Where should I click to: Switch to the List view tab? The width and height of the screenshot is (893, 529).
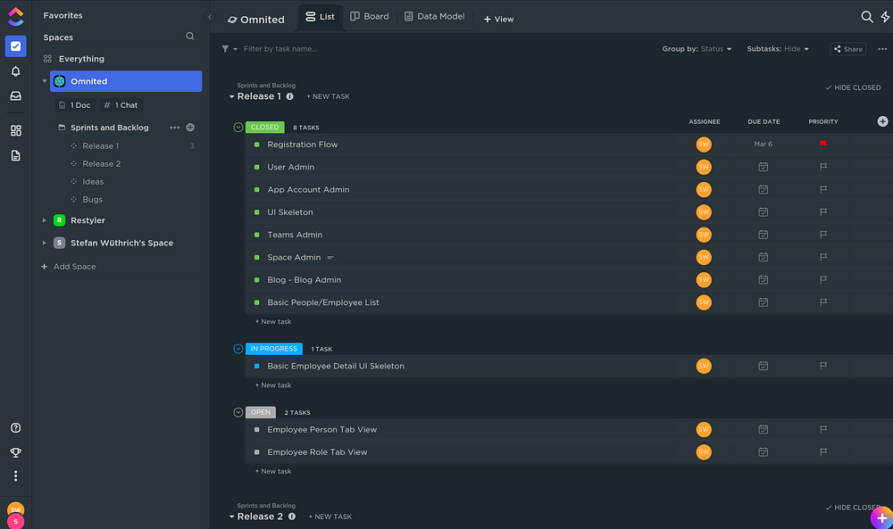point(320,16)
